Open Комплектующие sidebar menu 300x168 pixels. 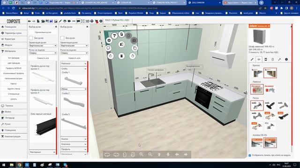point(14,136)
